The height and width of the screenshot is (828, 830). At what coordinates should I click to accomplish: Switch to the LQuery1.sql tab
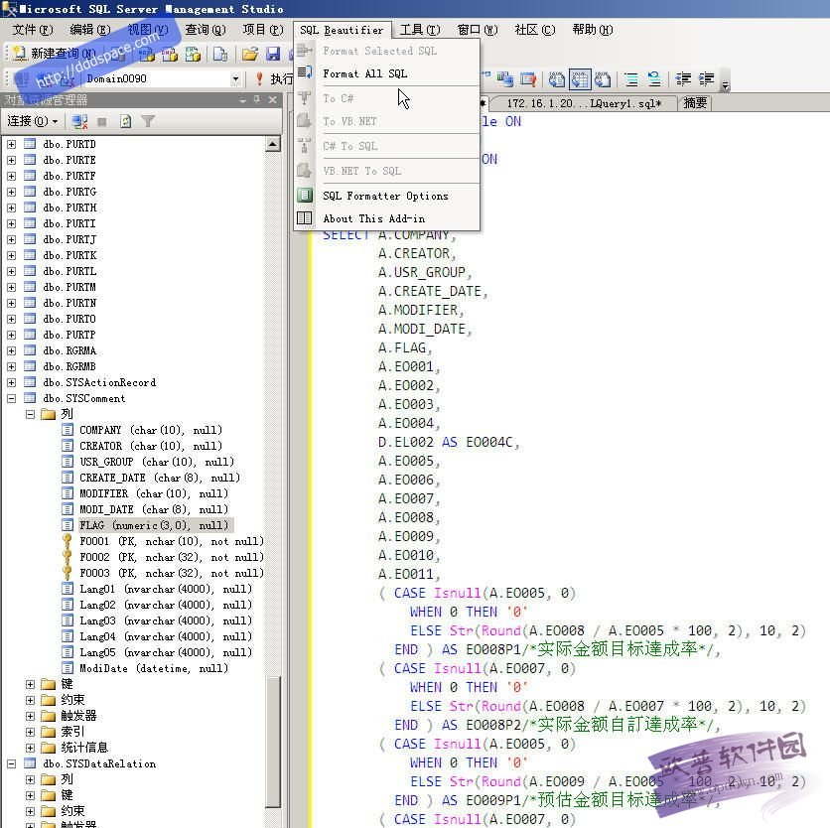(x=584, y=103)
